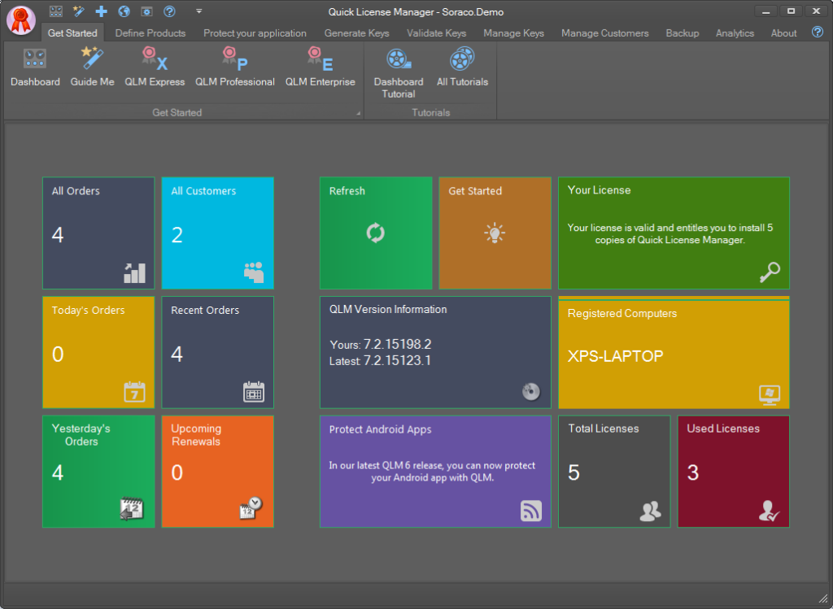833x609 pixels.
Task: Click the Dashboard ribbon icon
Action: (x=35, y=67)
